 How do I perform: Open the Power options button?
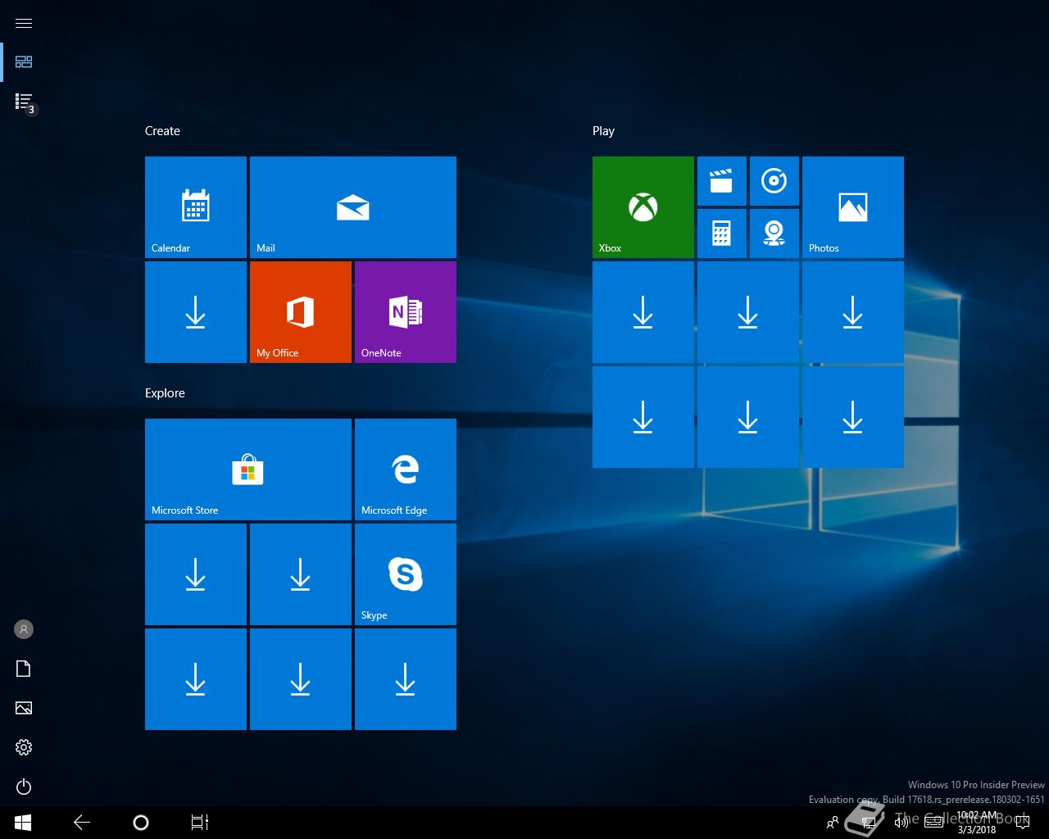coord(24,787)
